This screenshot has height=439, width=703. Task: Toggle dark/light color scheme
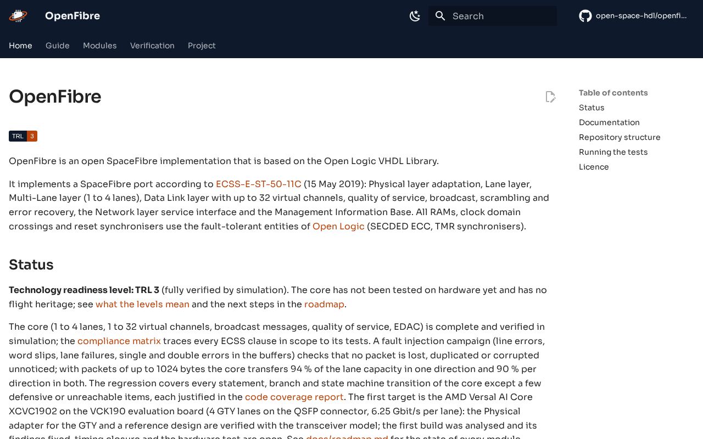(415, 16)
